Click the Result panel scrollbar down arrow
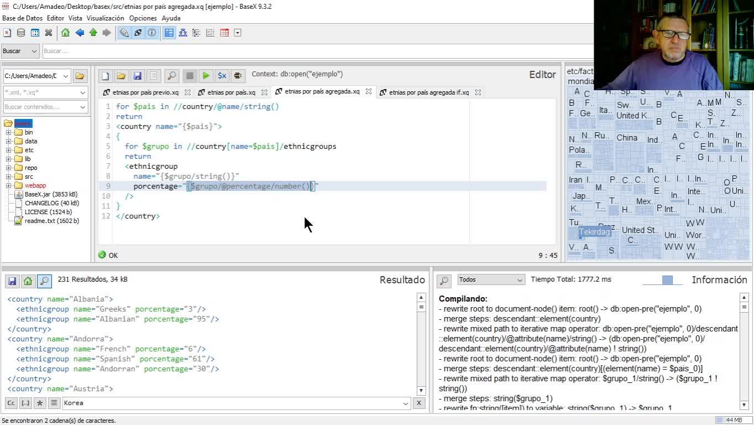 (x=421, y=390)
